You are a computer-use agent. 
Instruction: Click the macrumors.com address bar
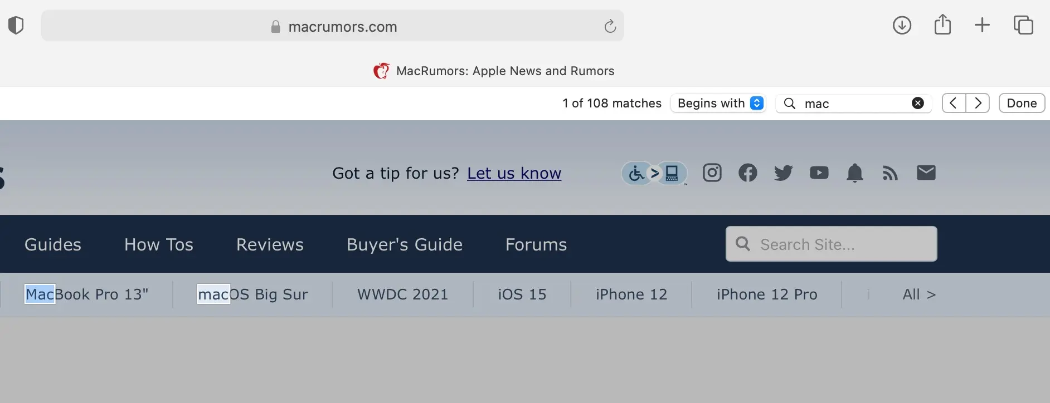pyautogui.click(x=333, y=26)
